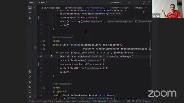Screen dimensions: 184x103
Task: Select the FirstBatchJob.java tab
Action: pyautogui.click(x=96, y=8)
